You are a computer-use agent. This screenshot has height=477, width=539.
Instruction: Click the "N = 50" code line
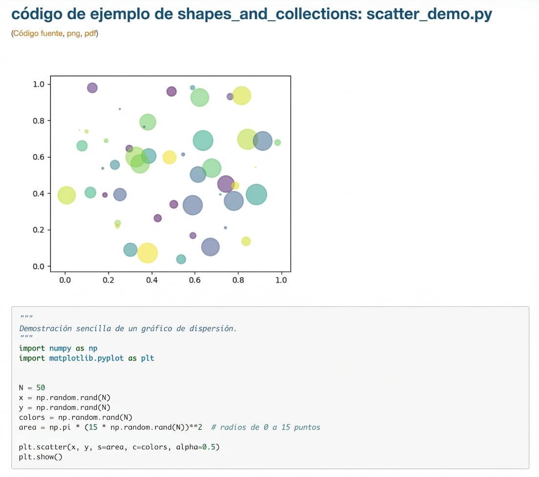(x=32, y=388)
